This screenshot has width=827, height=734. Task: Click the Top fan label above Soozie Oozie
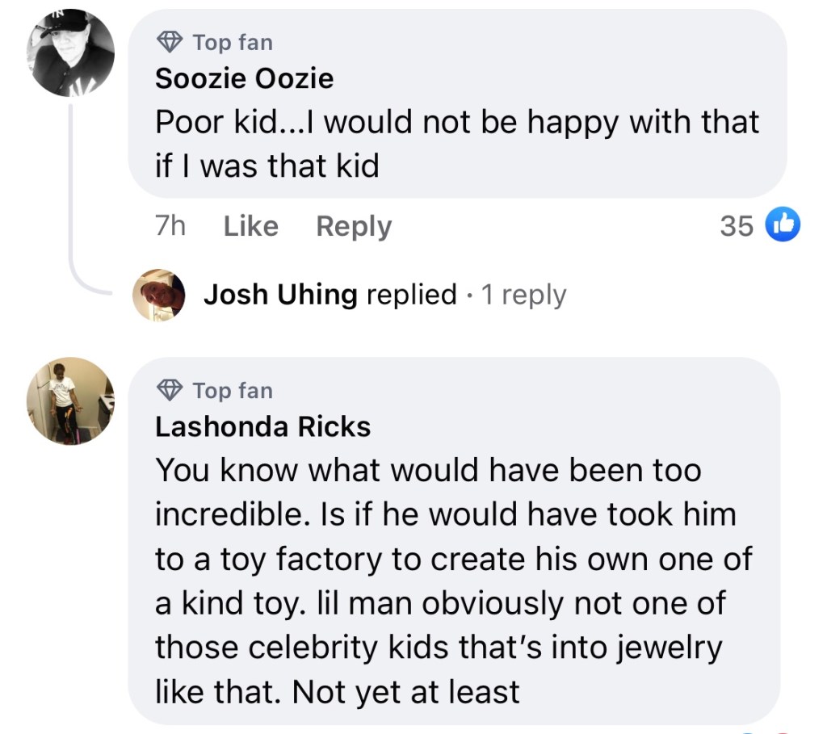233,42
